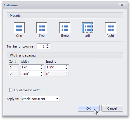Pick the Right column preset icon
Viewport: 131px width, 120px height.
click(111, 28)
